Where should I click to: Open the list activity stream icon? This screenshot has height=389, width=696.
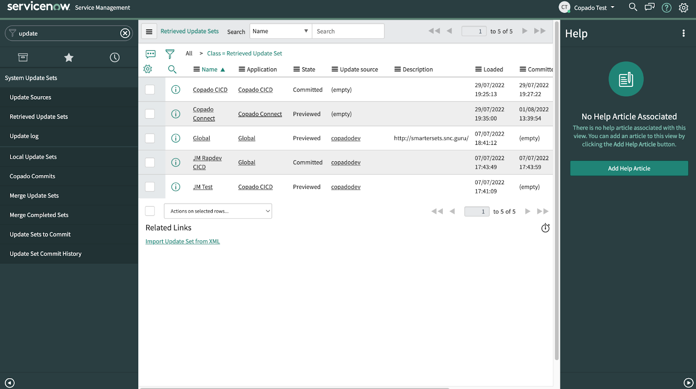151,54
